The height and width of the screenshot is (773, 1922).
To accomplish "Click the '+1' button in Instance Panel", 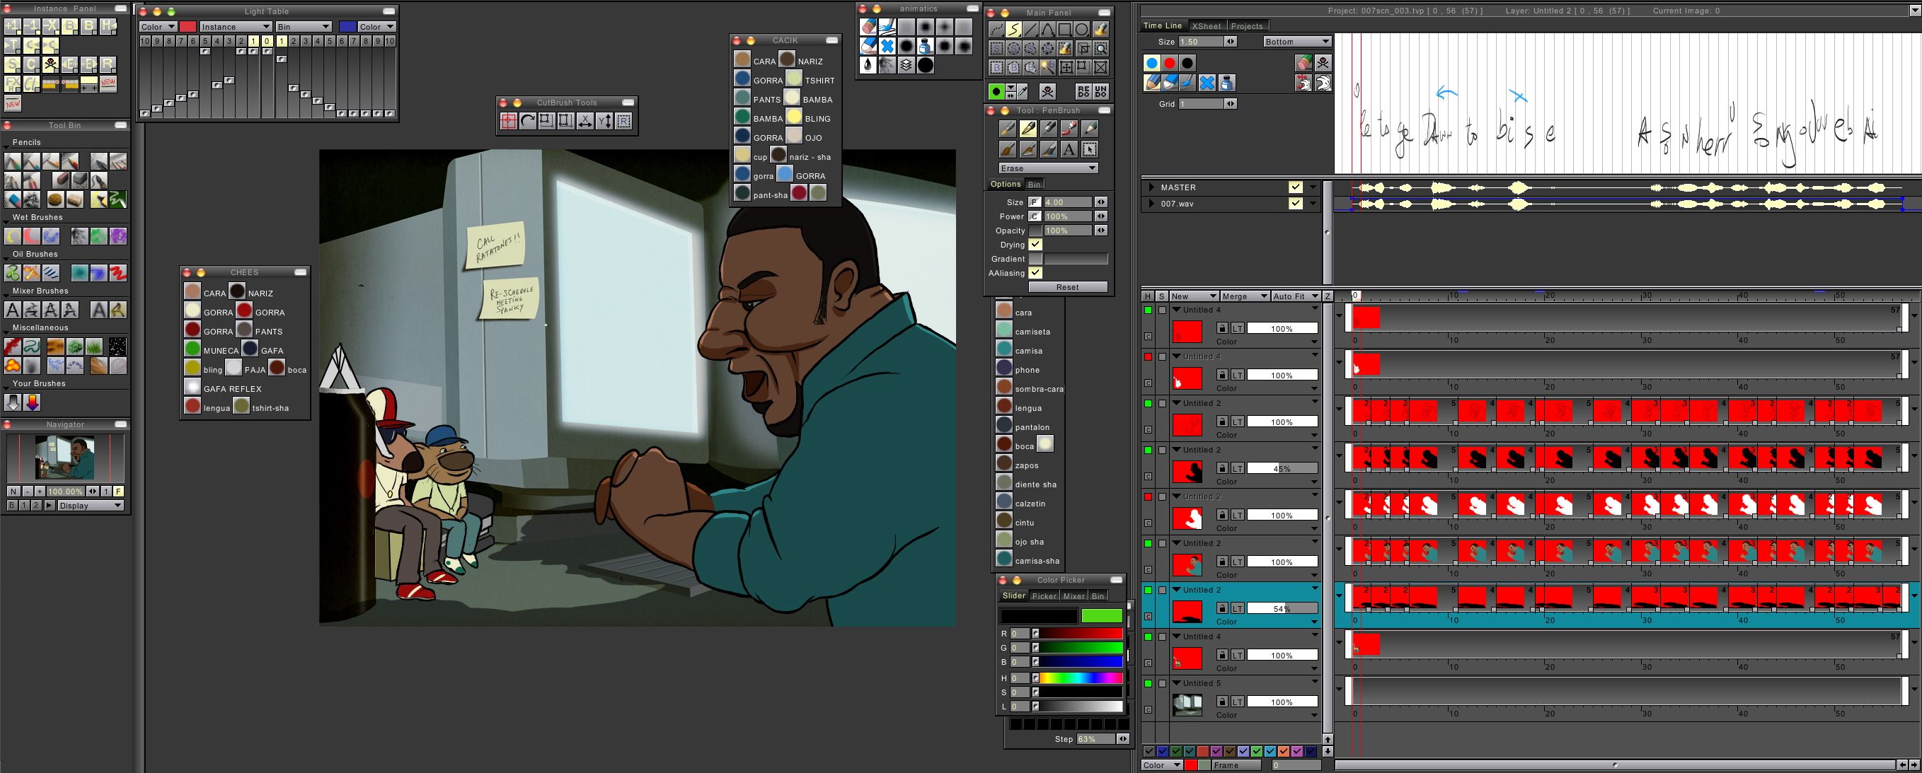I will (x=13, y=26).
